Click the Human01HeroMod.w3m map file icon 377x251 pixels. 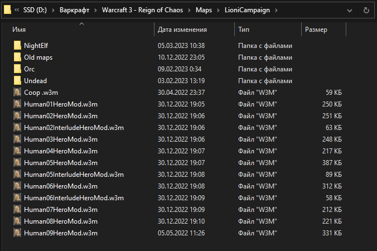tap(17, 104)
